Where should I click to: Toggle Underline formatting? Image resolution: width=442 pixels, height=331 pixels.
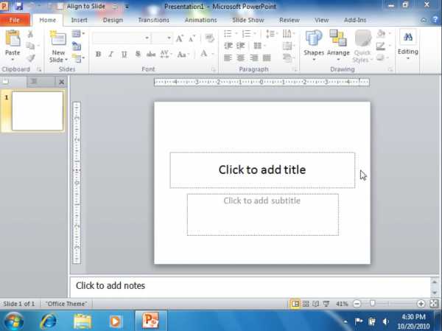tap(124, 54)
